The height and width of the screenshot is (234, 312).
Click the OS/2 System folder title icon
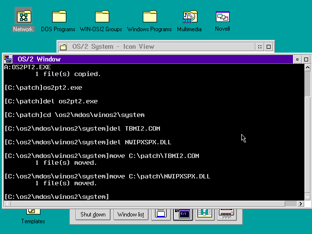coord(63,47)
